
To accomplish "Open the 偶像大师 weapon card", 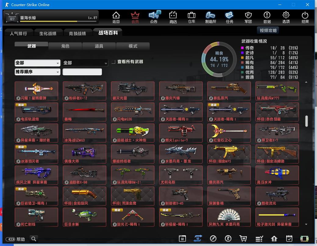I will point(84,154).
